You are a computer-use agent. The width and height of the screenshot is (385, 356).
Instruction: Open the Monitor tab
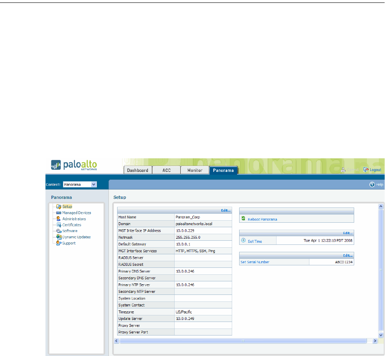195,170
